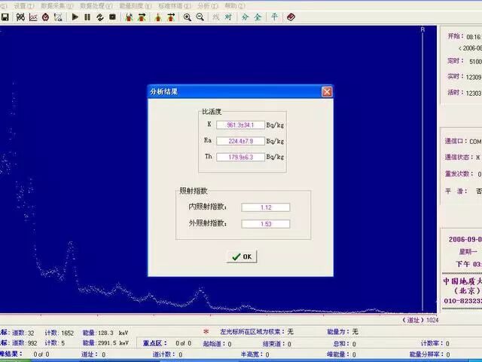Click the Ra activity field 224.4±7.9
This screenshot has width=482, height=362.
tap(240, 141)
